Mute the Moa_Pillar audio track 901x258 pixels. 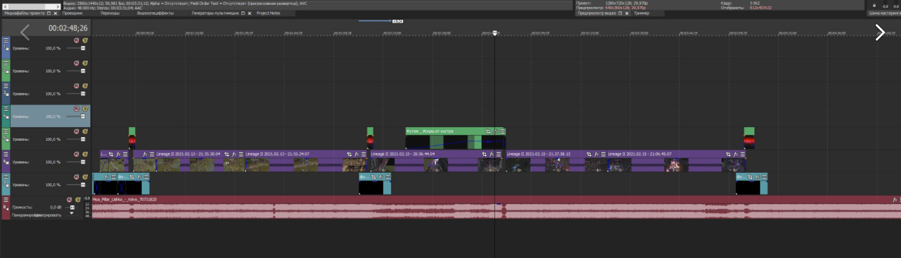(x=69, y=200)
